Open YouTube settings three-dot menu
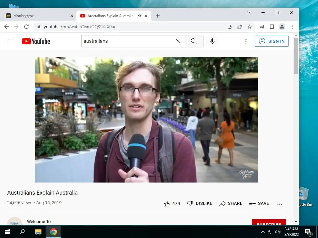This screenshot has height=238, width=318. coord(246,41)
